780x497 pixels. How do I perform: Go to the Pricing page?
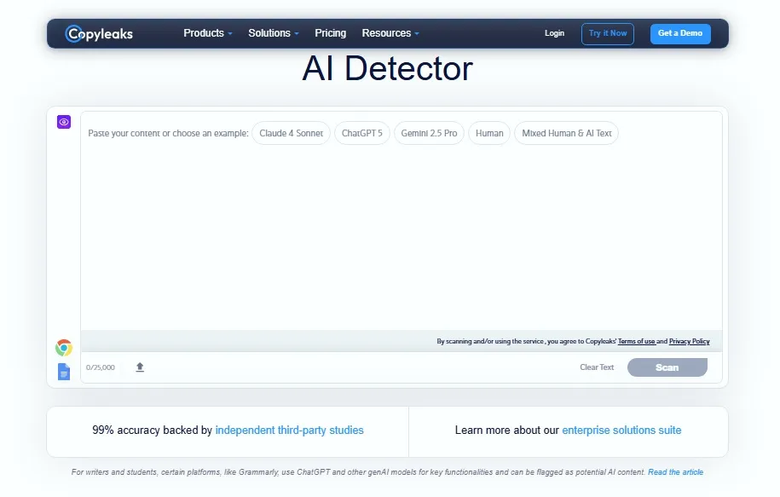331,33
